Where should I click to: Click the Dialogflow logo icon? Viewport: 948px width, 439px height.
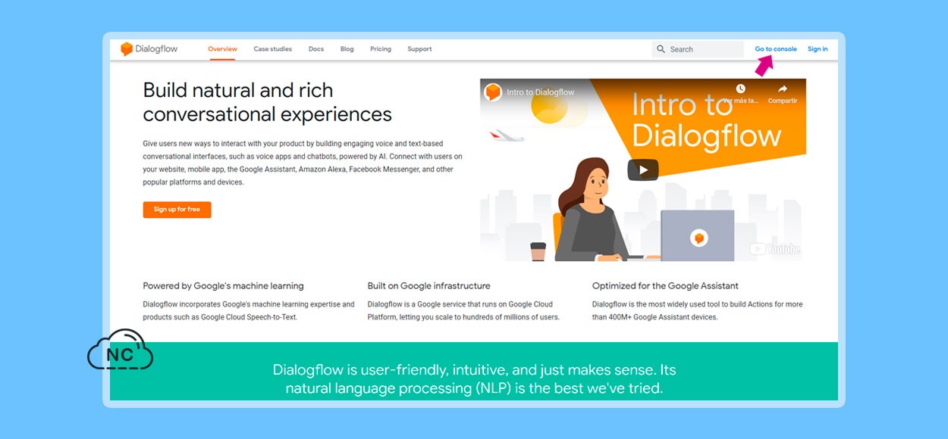pyautogui.click(x=127, y=49)
